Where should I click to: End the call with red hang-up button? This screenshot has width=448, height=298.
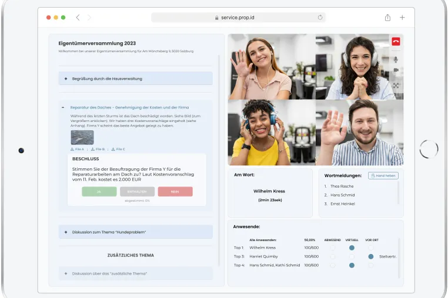click(396, 42)
